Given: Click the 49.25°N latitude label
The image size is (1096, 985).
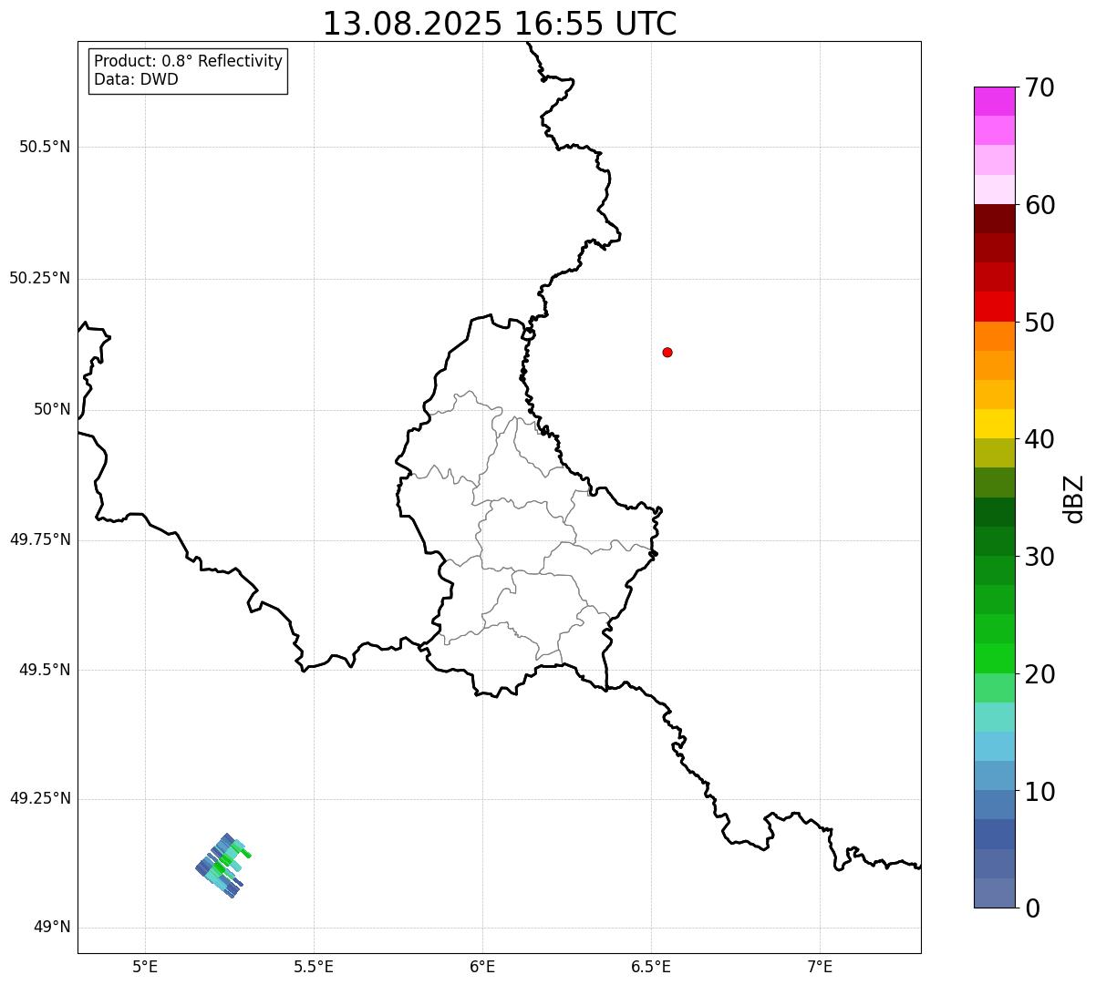Looking at the screenshot, I should point(39,799).
